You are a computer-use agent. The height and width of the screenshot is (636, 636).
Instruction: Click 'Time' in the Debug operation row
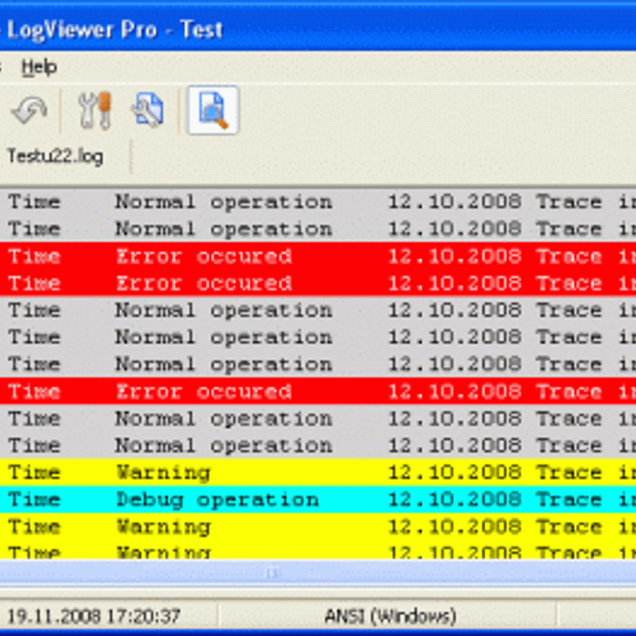click(x=34, y=500)
